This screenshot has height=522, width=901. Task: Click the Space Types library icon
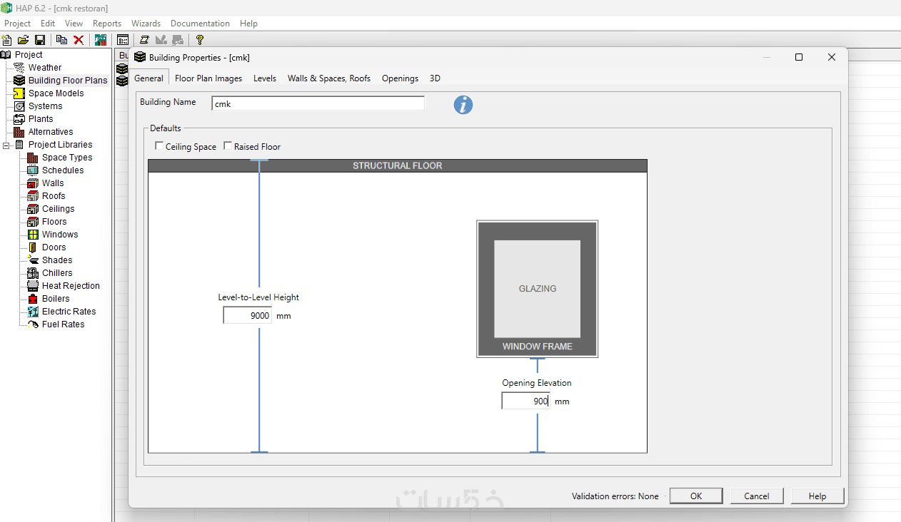tap(33, 158)
